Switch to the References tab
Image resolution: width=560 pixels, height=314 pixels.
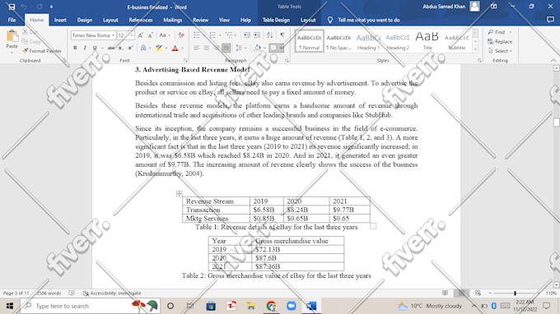pos(141,20)
